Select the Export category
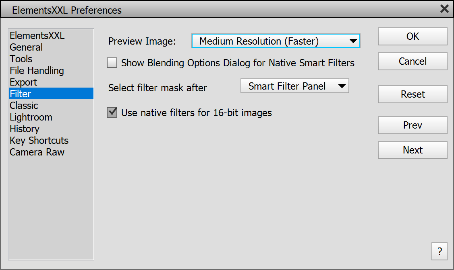 (x=23, y=82)
